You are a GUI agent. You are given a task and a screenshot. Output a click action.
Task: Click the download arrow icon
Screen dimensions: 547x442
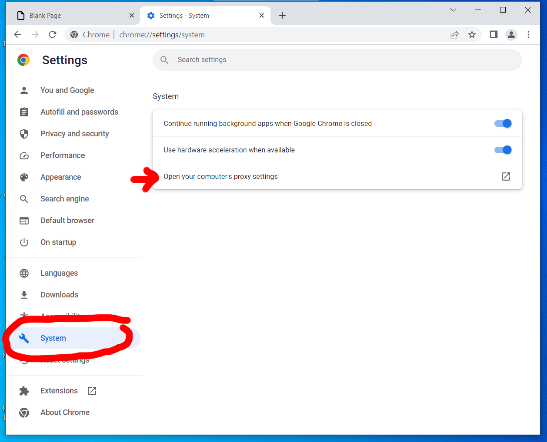click(x=24, y=295)
